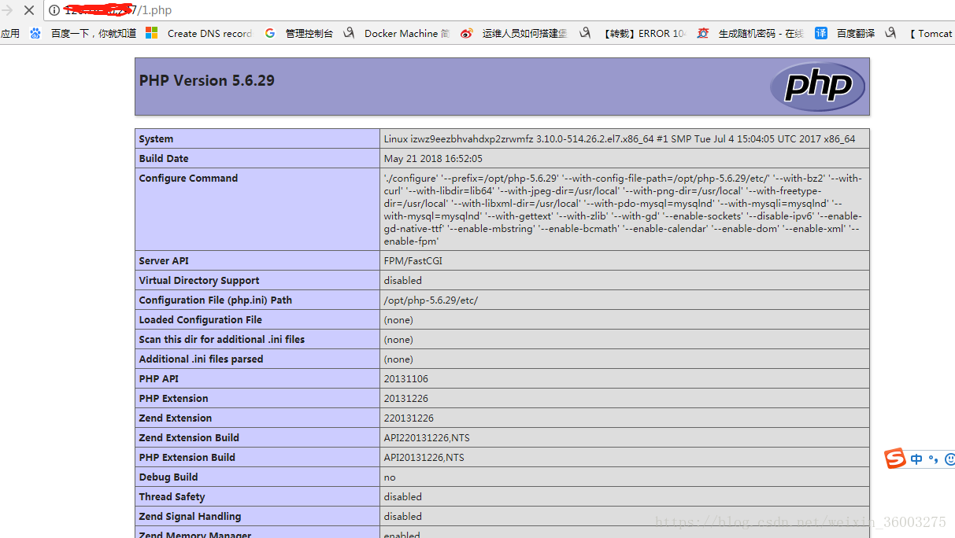
Task: Click the configure command value text
Action: pyautogui.click(x=624, y=210)
